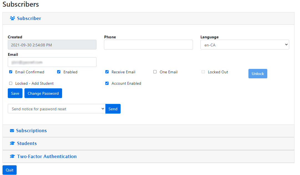Click the Two-Factor Authentication cap icon
300x175 pixels.
[12, 157]
